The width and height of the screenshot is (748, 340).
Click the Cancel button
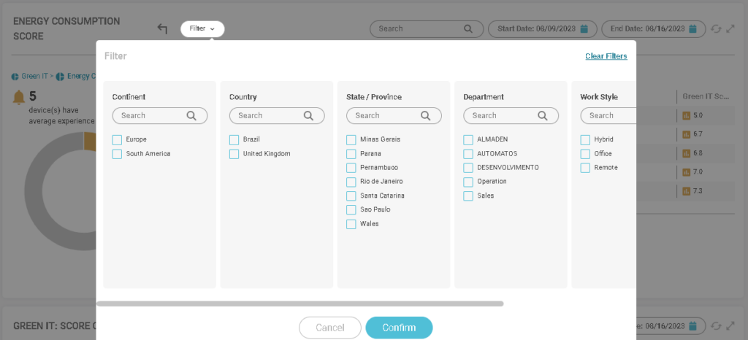click(x=330, y=328)
